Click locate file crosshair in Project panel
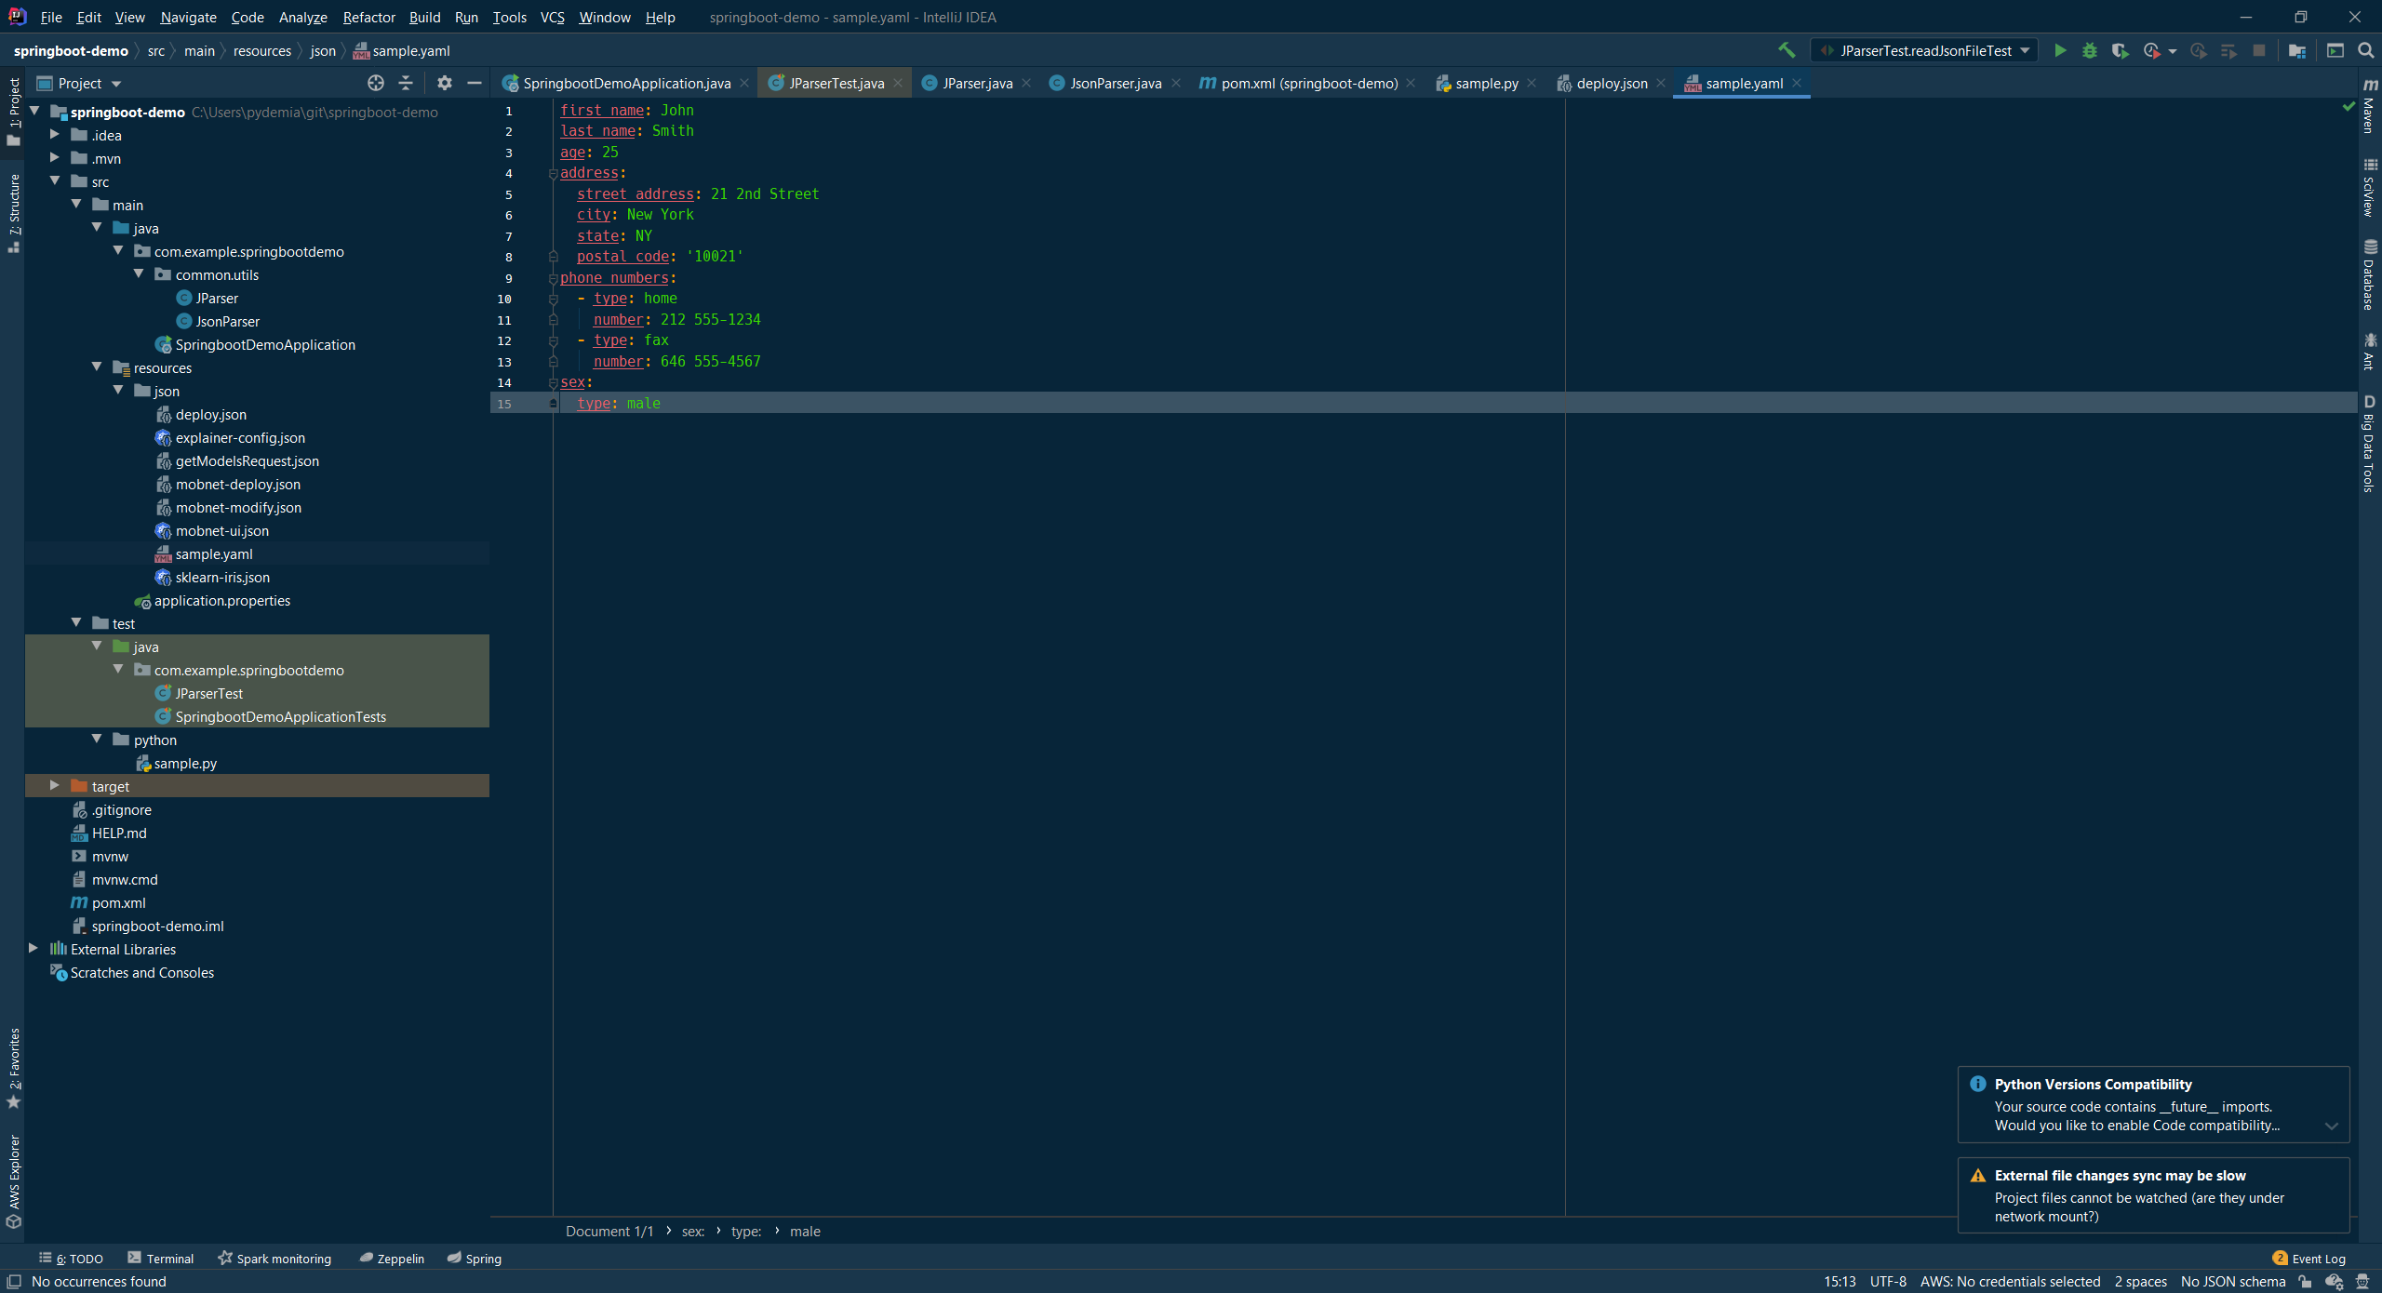The height and width of the screenshot is (1293, 2382). (x=376, y=83)
